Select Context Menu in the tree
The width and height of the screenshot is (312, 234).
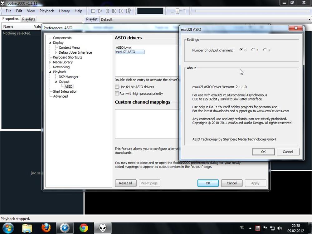(69, 47)
